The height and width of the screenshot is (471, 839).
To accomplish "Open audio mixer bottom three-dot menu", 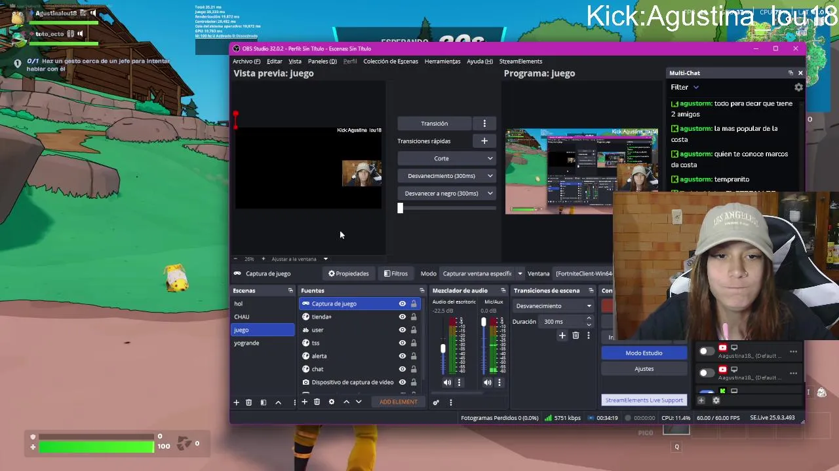I will (x=450, y=402).
